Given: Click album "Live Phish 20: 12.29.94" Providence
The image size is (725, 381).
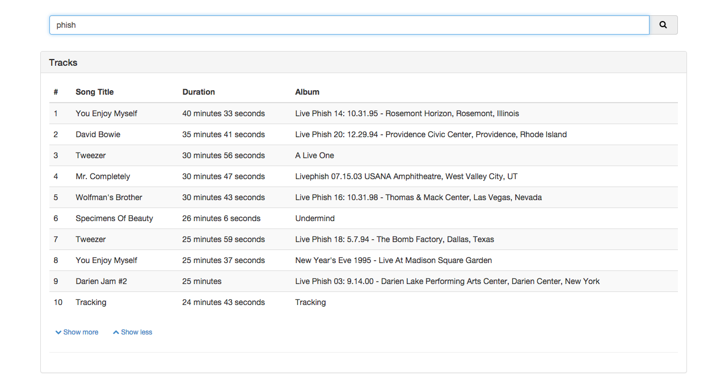Looking at the screenshot, I should pos(431,134).
